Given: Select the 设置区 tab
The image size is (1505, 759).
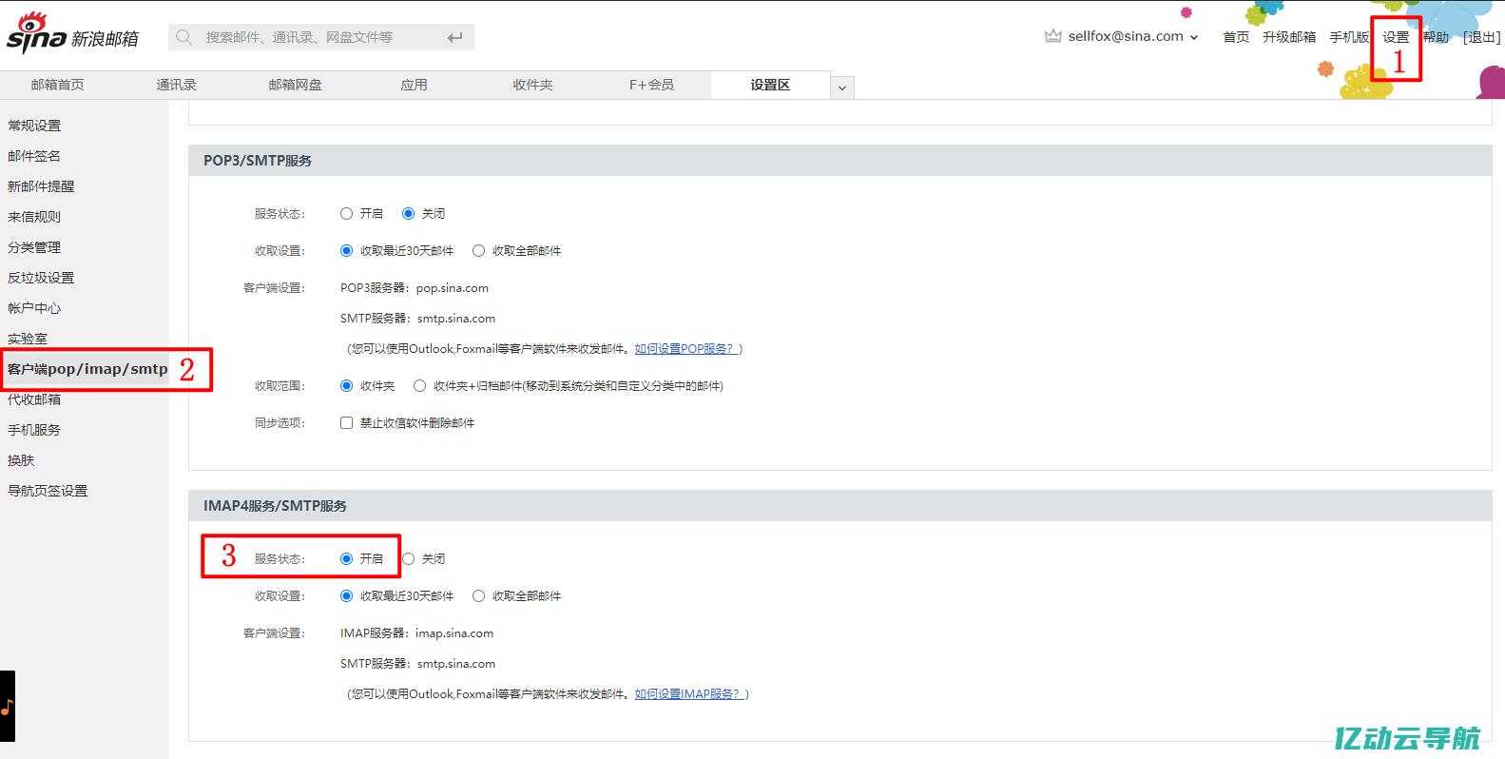Looking at the screenshot, I should point(770,85).
